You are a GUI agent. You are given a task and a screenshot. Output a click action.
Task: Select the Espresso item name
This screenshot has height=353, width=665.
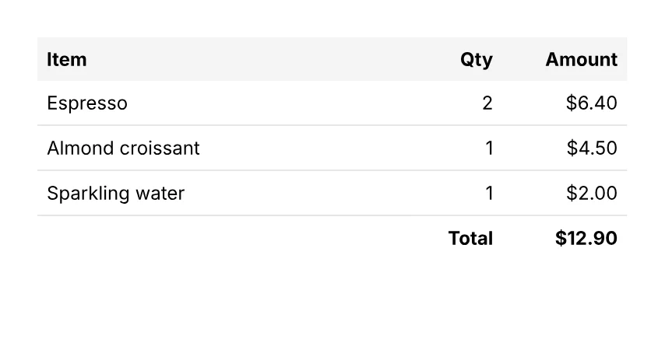[x=87, y=103]
